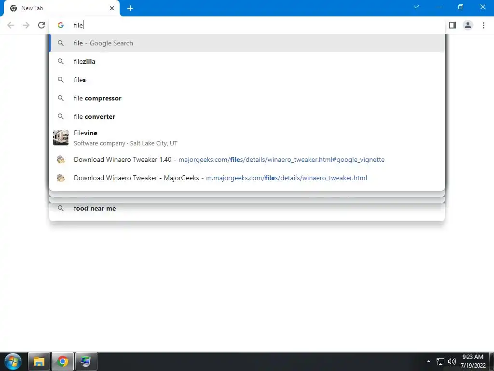
Task: Open tab search chevron in title bar
Action: (416, 7)
